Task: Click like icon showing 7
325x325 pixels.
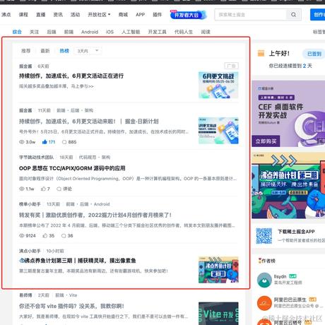Action: pyautogui.click(x=43, y=189)
